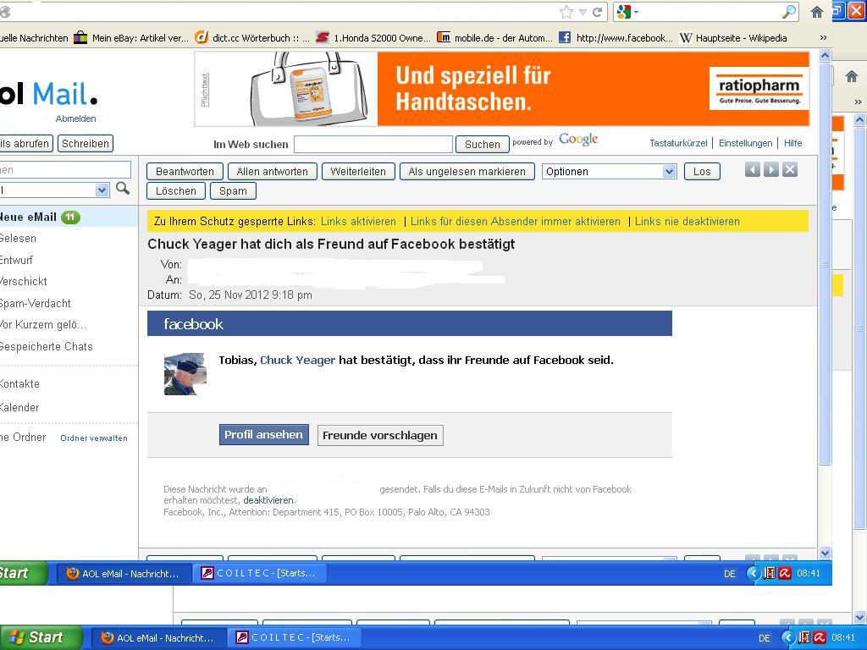The width and height of the screenshot is (867, 650).
Task: Go to previous email arrow
Action: coord(752,170)
